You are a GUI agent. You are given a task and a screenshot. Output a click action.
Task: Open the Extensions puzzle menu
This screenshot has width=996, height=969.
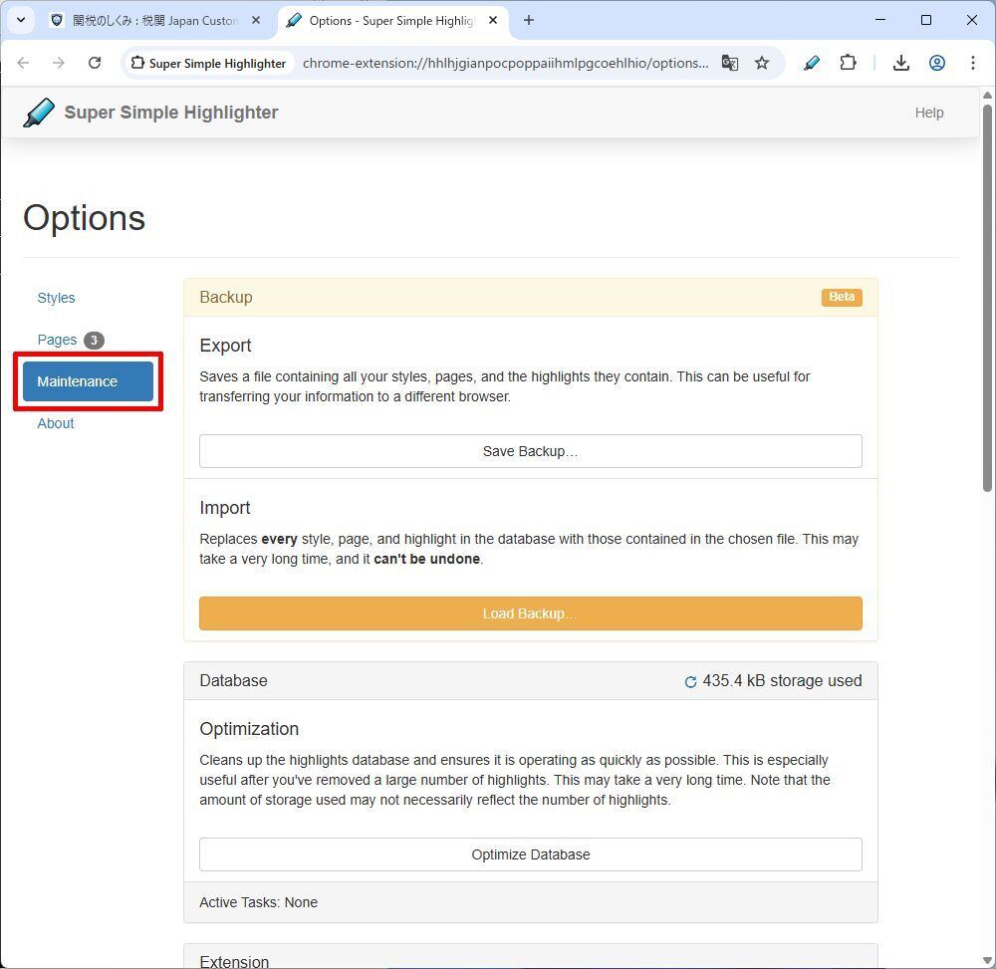tap(848, 63)
